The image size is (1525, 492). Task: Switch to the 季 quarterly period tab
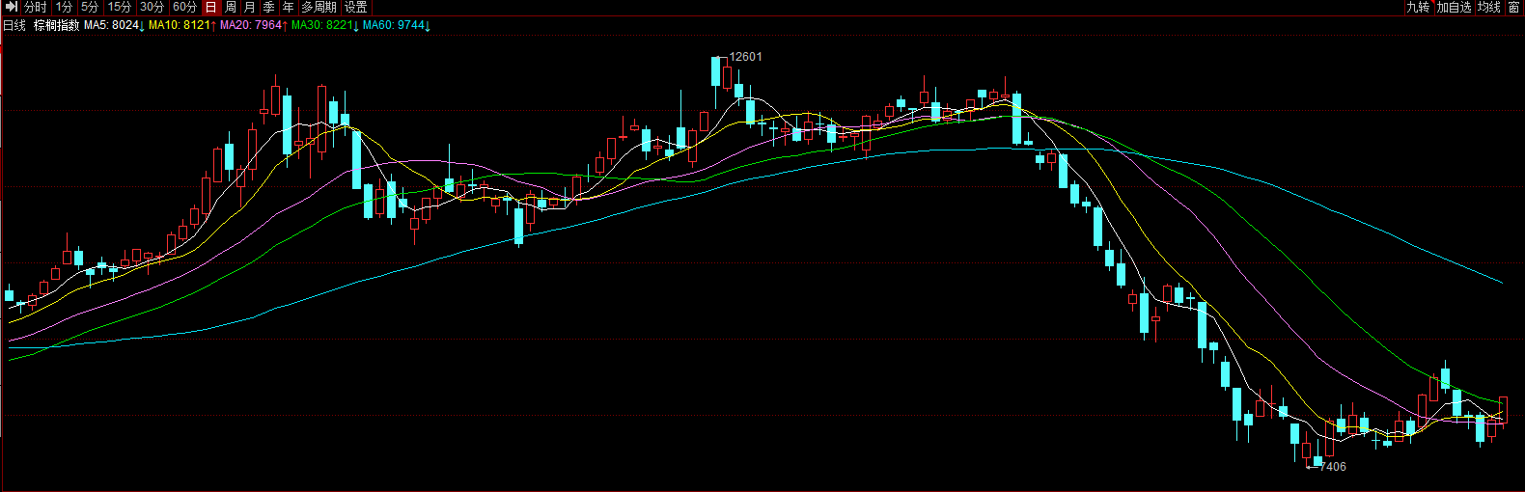click(269, 7)
